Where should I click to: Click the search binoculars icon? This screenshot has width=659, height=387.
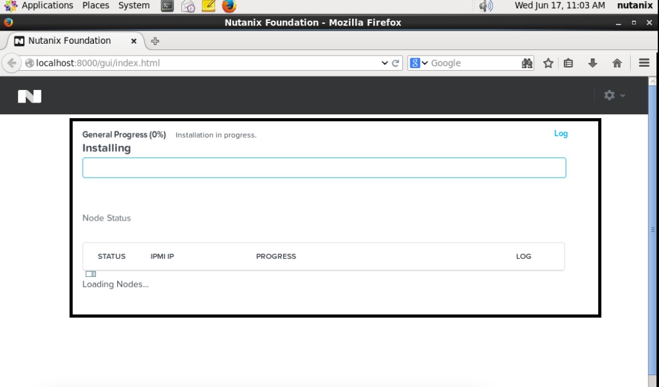point(527,63)
